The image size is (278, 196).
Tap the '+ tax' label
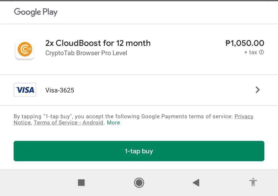(250, 52)
